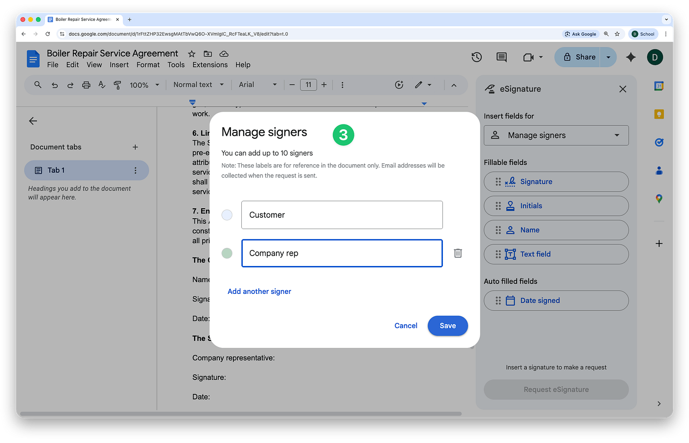Delete the Company rep signer
689x443 pixels.
pyautogui.click(x=458, y=253)
